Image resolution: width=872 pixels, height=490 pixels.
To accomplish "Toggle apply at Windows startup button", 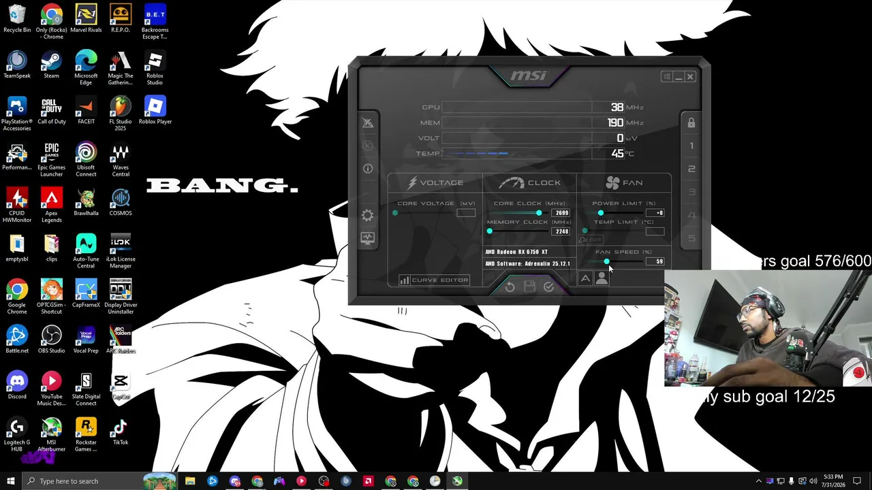I will point(666,77).
